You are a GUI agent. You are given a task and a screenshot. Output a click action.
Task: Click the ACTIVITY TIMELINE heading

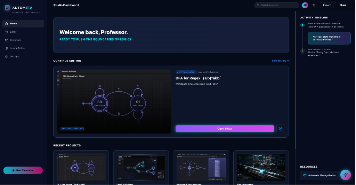[314, 17]
